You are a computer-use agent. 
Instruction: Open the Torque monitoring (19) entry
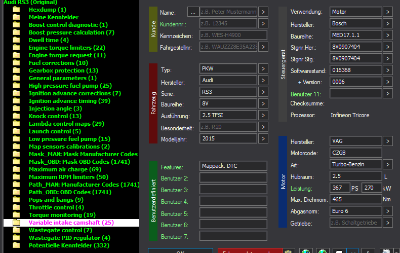pyautogui.click(x=62, y=215)
